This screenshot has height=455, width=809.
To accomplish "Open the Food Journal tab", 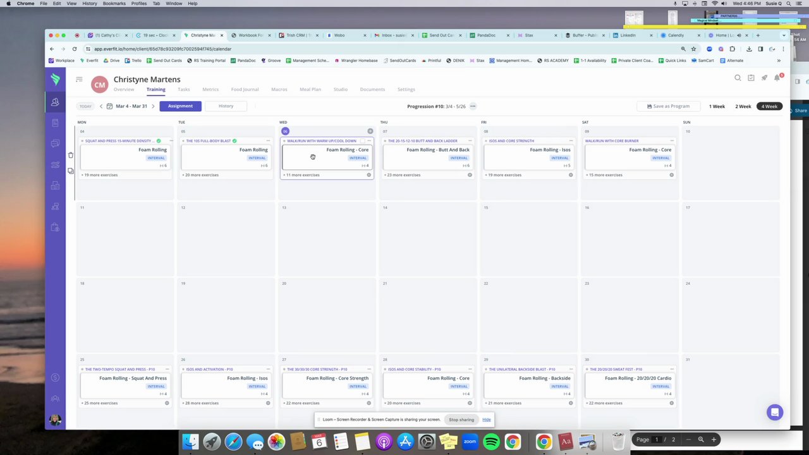I will 245,90.
